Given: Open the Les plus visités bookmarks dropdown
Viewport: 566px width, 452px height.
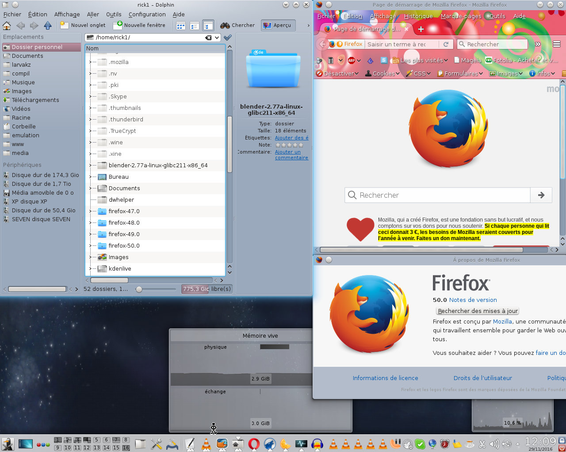Looking at the screenshot, I should pyautogui.click(x=421, y=60).
